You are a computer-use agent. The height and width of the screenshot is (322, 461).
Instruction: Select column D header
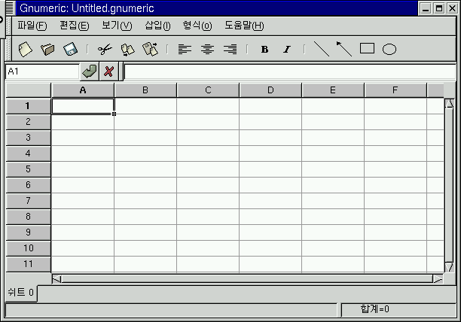[270, 90]
